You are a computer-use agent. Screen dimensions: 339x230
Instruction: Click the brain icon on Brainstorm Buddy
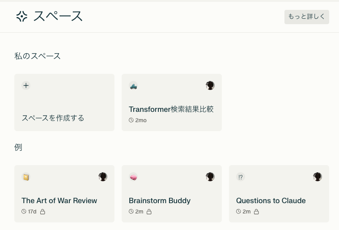point(133,177)
